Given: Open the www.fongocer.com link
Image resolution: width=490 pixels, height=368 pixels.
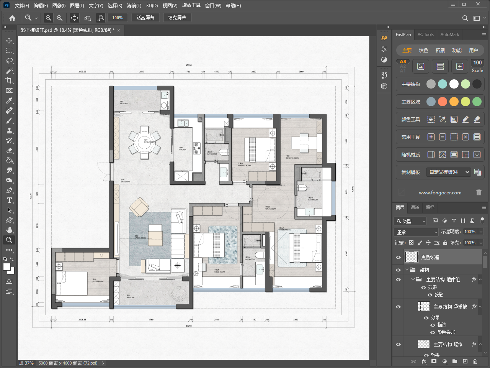Looking at the screenshot, I should [x=440, y=193].
